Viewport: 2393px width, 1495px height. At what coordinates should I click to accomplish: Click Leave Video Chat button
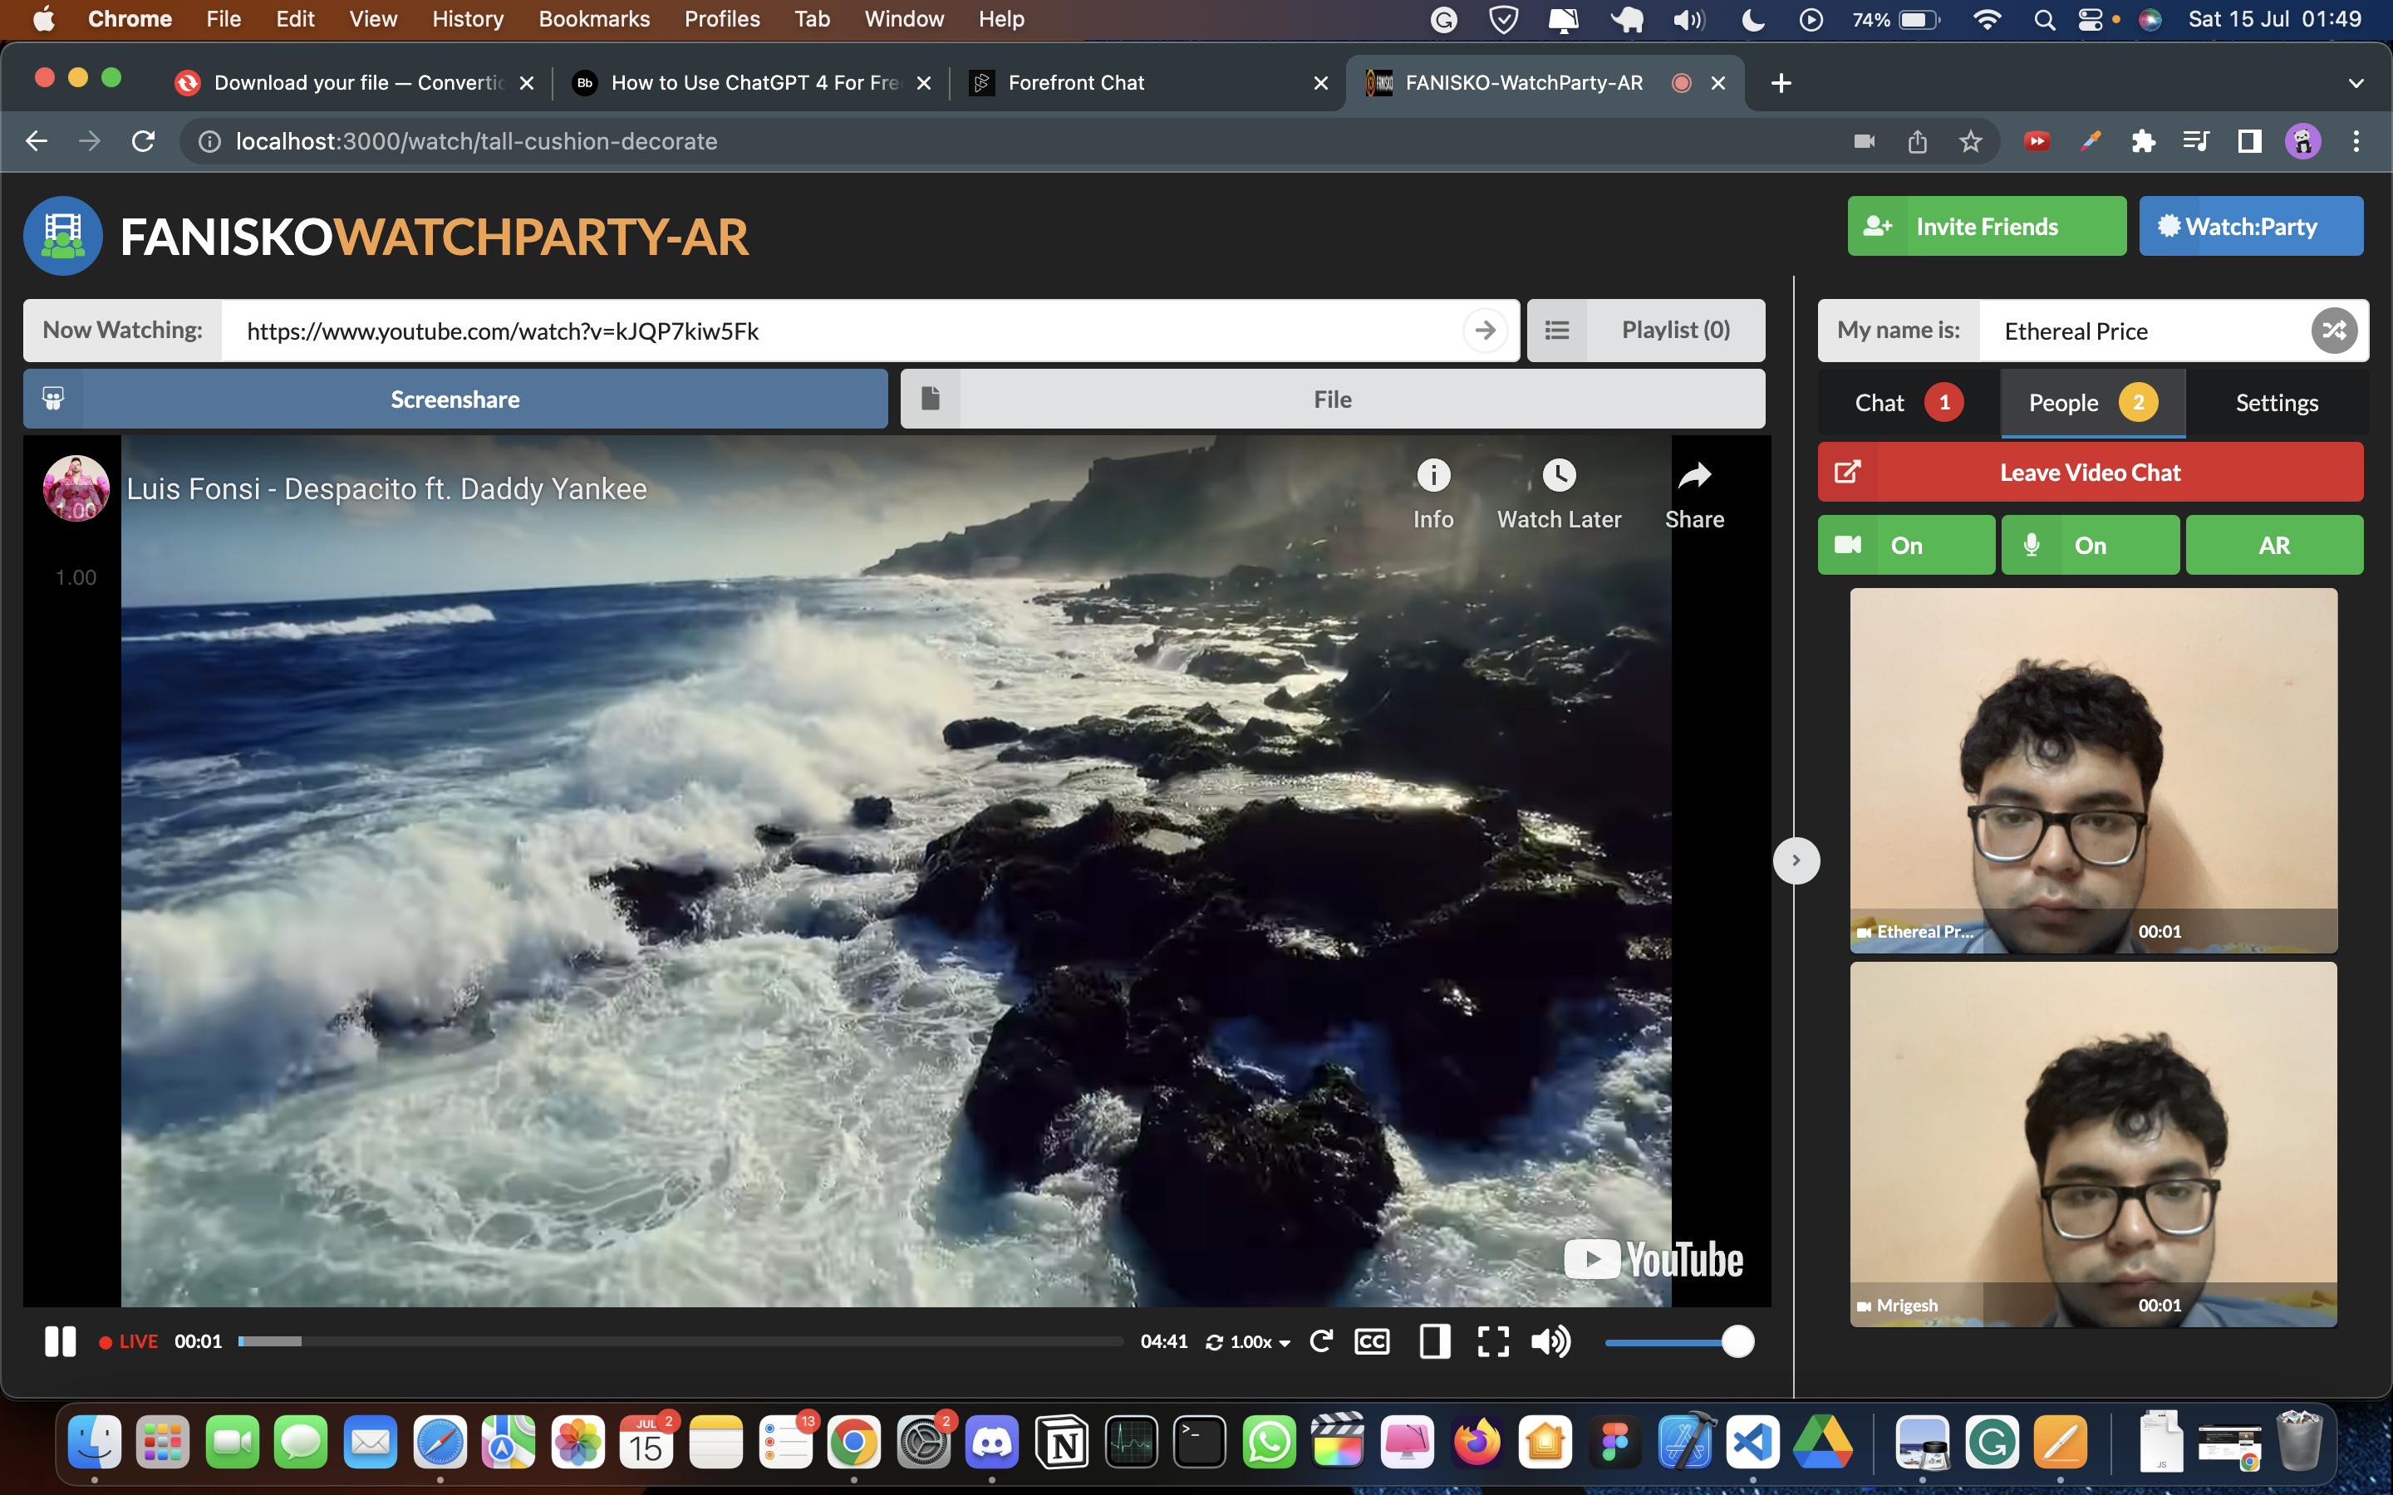coord(2090,470)
